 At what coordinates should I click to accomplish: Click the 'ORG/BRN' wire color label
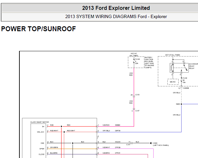click(54, 147)
